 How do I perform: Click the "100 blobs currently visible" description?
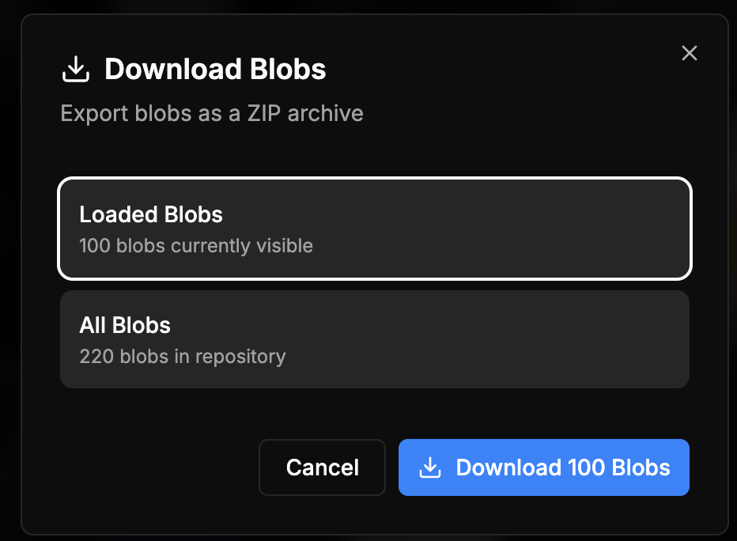point(196,246)
